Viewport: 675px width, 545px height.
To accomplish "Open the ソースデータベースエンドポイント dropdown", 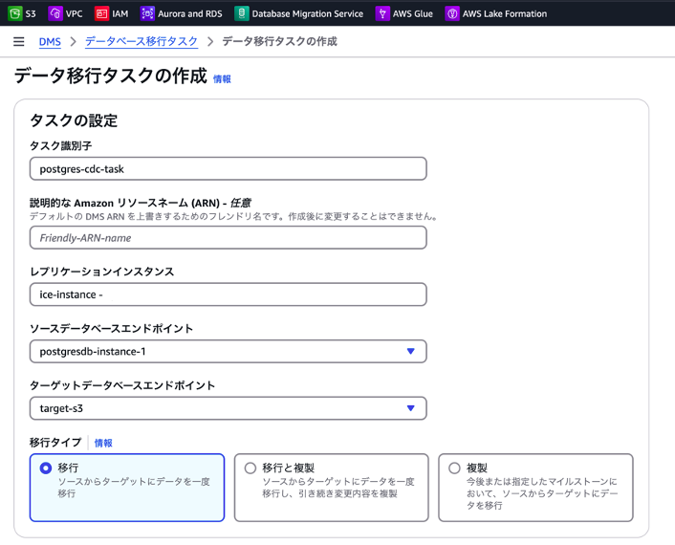I will pyautogui.click(x=229, y=351).
